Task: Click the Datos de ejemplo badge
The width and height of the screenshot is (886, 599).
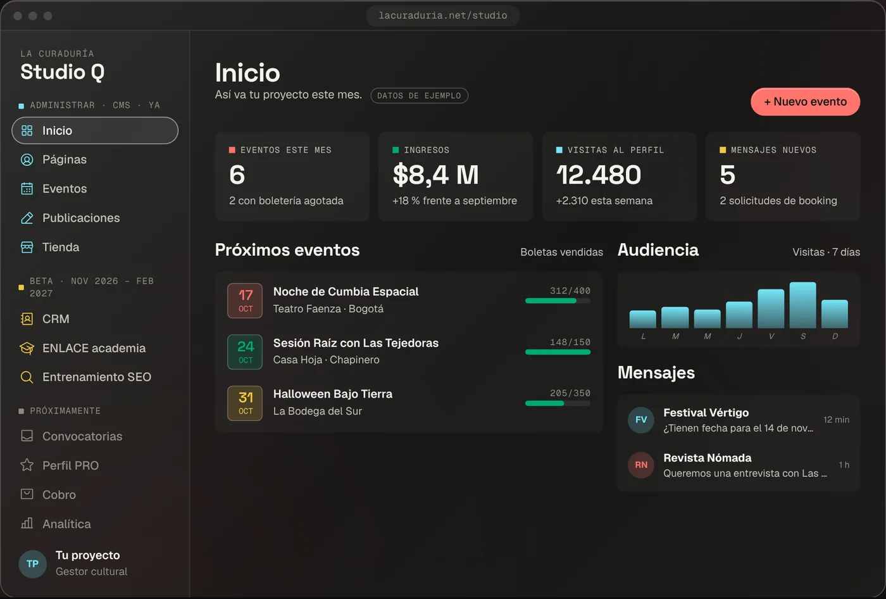Action: point(419,96)
